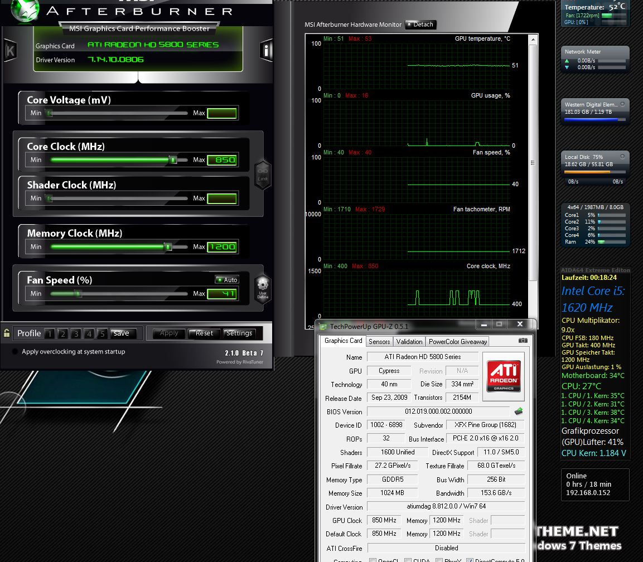
Task: Switch to the Validation tab
Action: click(x=409, y=341)
